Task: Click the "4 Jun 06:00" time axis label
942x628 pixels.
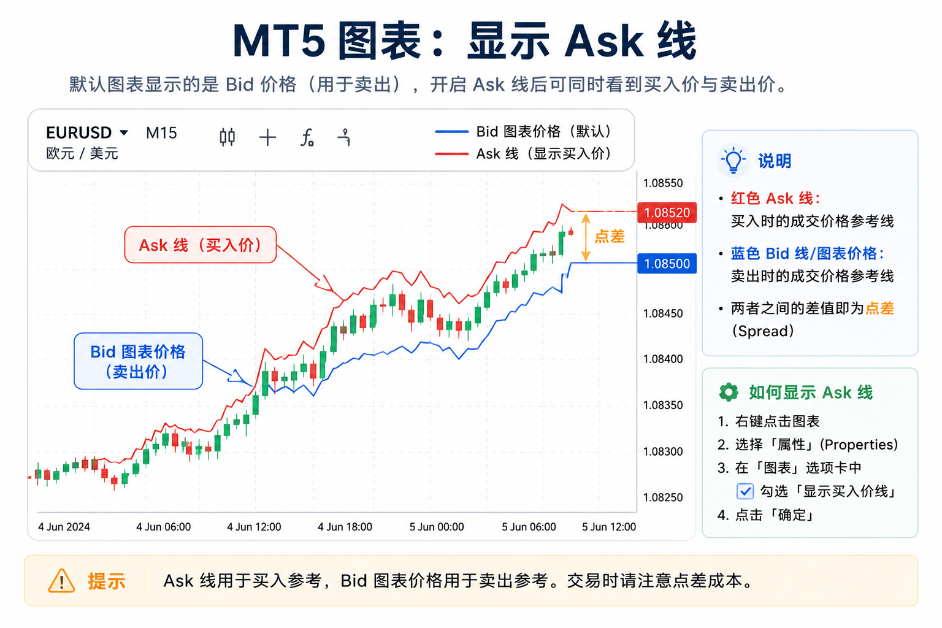Action: tap(163, 527)
